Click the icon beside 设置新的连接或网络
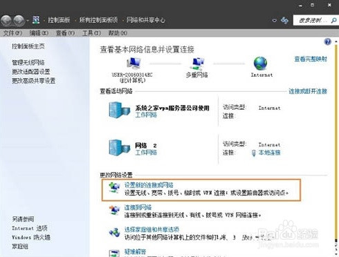Viewport: 339px width, 257px height. coord(115,187)
